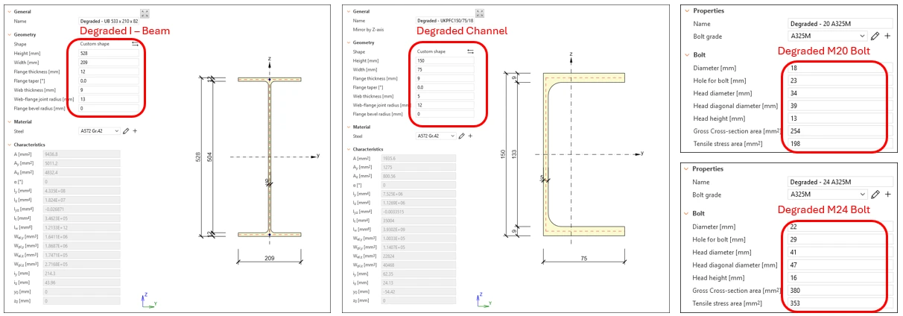The image size is (903, 316).
Task: Click the I-beam Flange thickness field showing 12
Action: point(109,72)
